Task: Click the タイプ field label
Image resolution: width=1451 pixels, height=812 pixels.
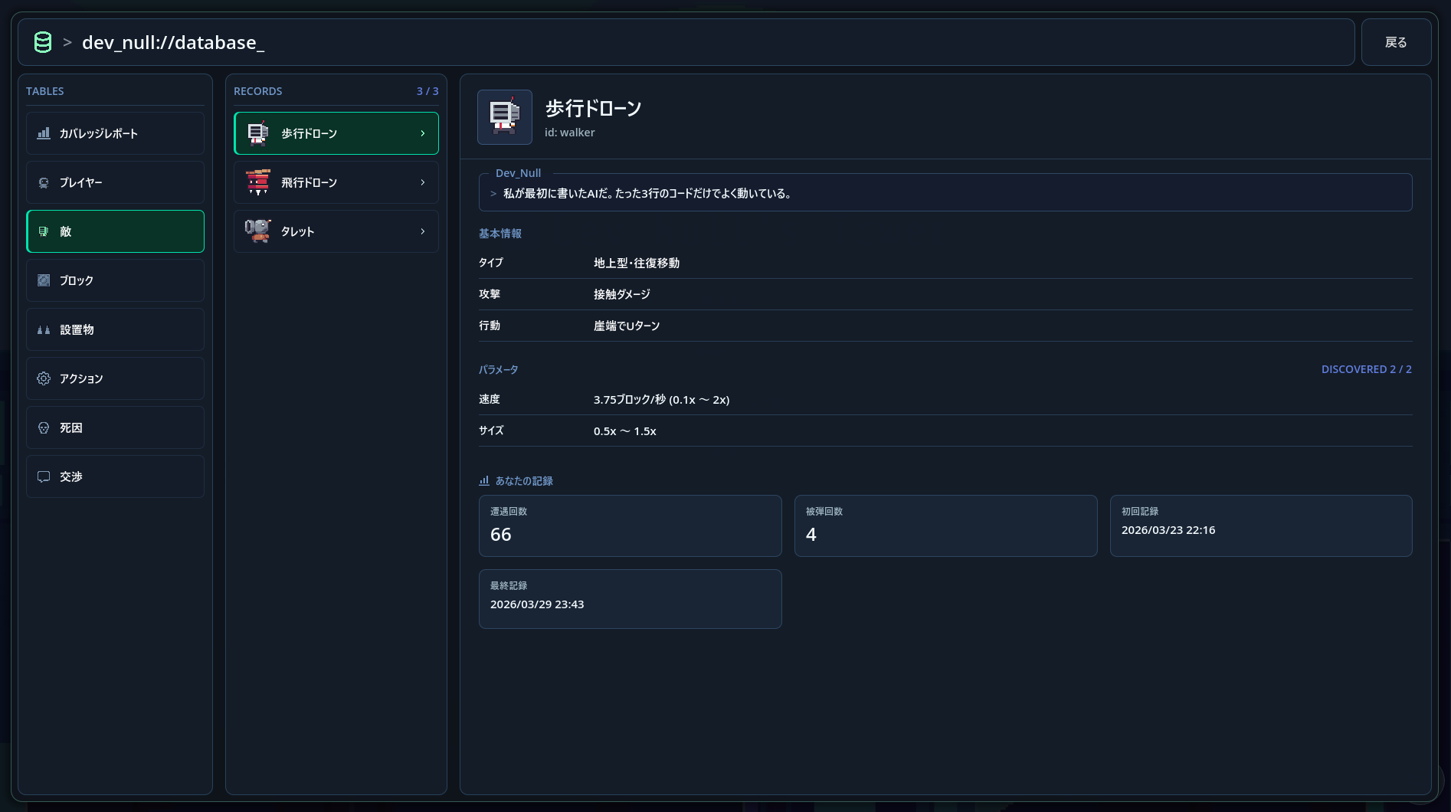Action: click(x=491, y=263)
